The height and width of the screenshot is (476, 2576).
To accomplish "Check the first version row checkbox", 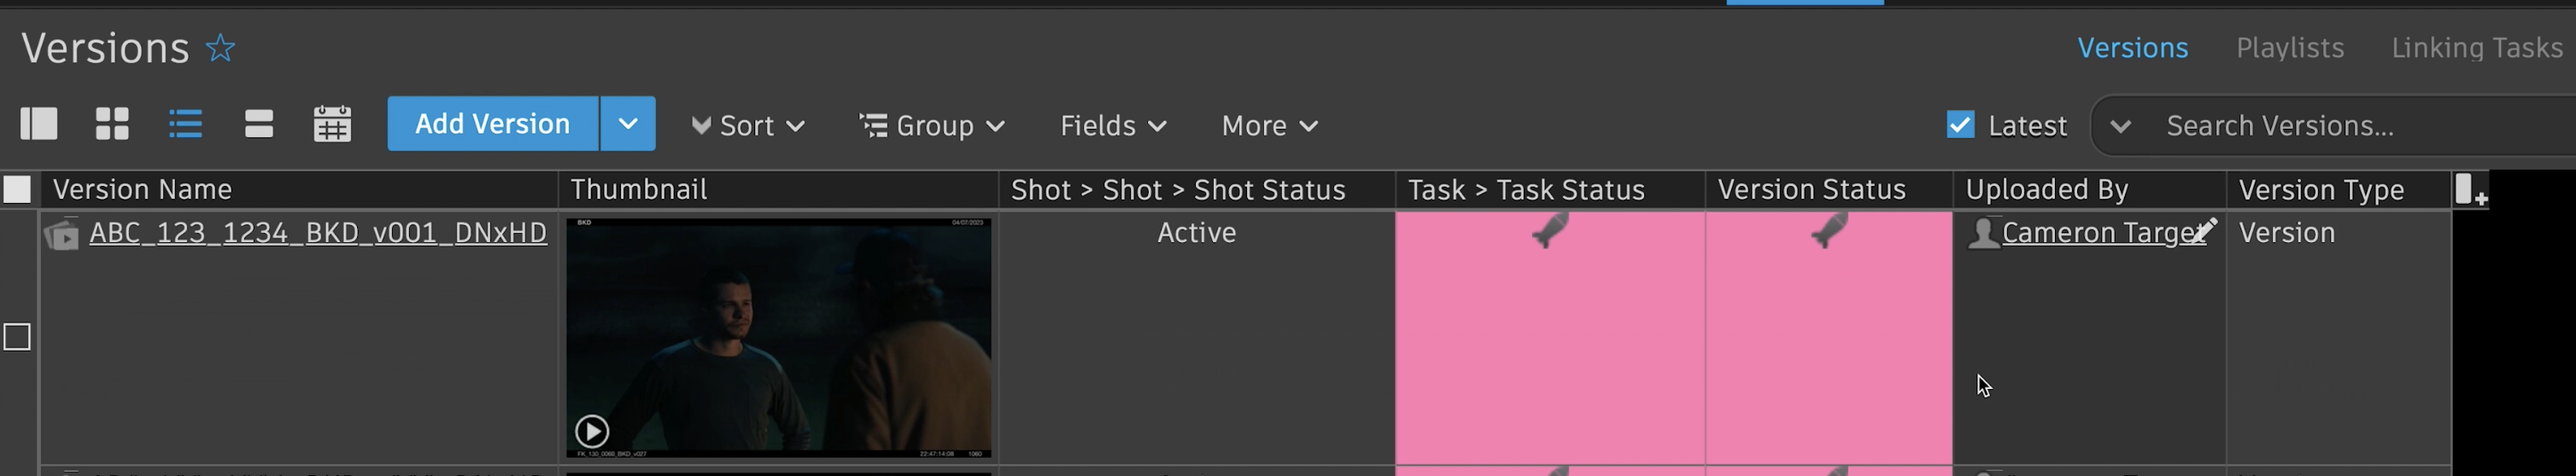I will (17, 337).
